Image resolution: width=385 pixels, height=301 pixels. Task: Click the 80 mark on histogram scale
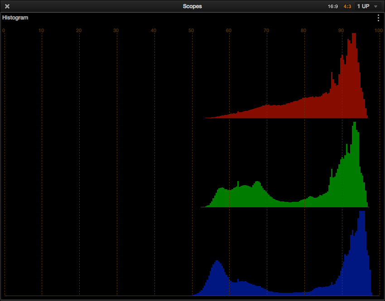[x=303, y=31]
